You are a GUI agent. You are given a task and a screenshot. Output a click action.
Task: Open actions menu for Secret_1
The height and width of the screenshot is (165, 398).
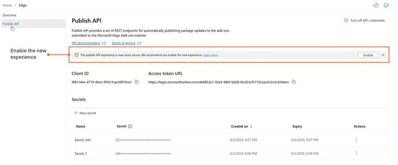pos(356,153)
